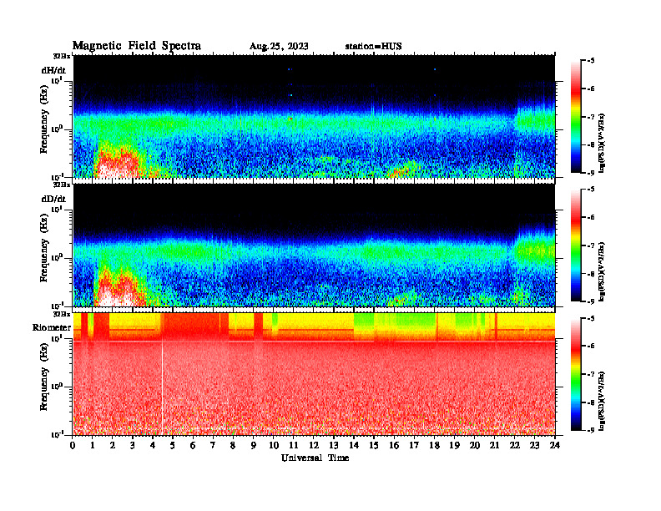Click hour 21 on the time axis

click(494, 445)
